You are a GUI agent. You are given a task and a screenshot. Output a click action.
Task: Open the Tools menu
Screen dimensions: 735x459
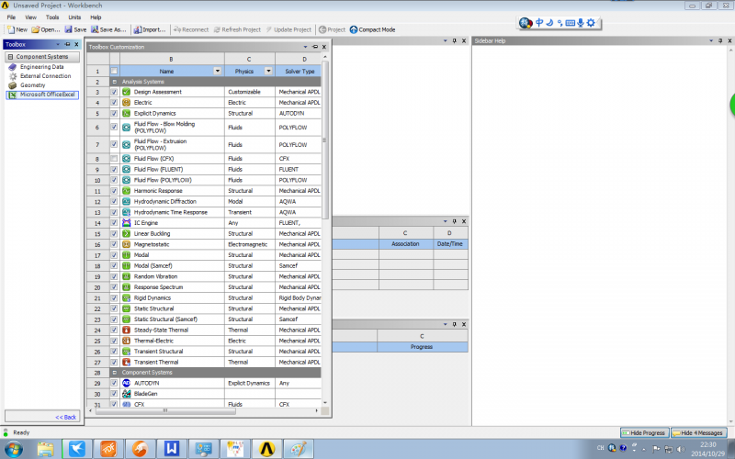52,17
